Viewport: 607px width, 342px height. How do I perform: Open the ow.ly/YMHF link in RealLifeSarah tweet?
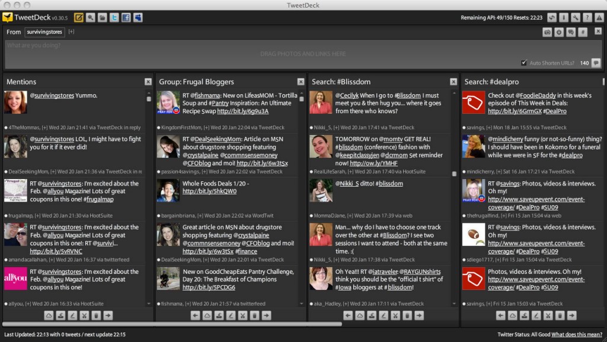[x=373, y=163]
